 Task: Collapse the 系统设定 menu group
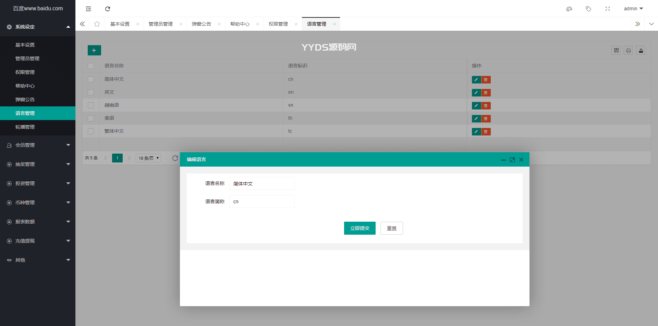[38, 27]
